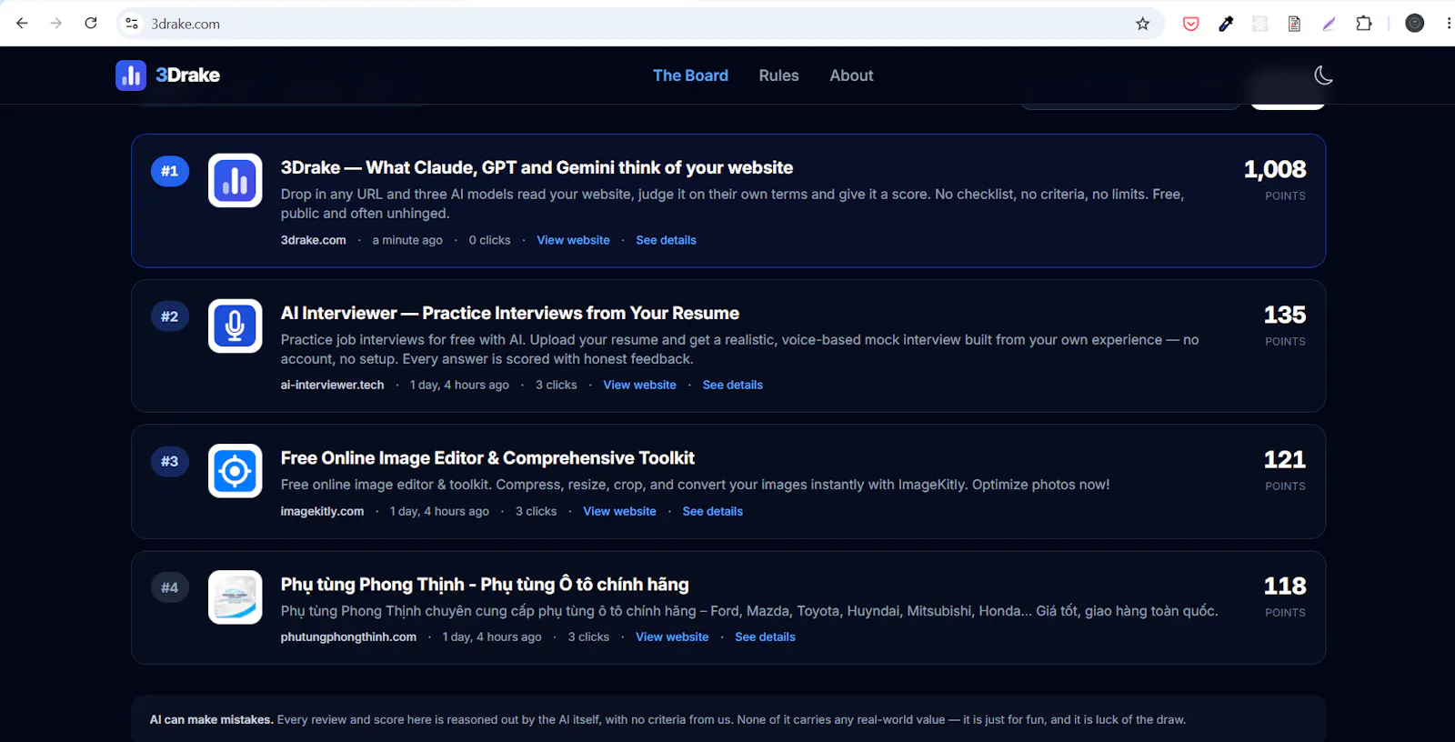This screenshot has width=1455, height=742.
Task: Open the color picker eyedropper extension
Action: [x=1226, y=24]
